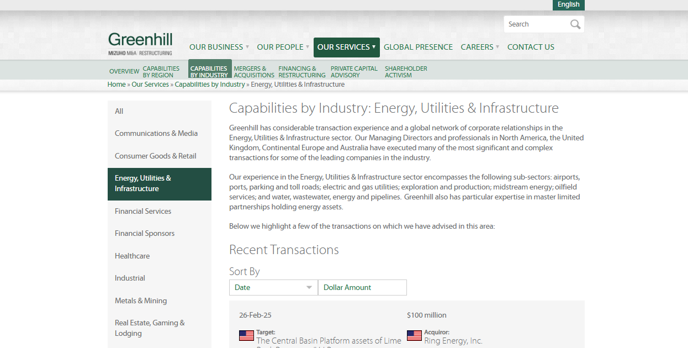688x348 pixels.
Task: Open the OUR SERVICES menu
Action: pos(346,47)
